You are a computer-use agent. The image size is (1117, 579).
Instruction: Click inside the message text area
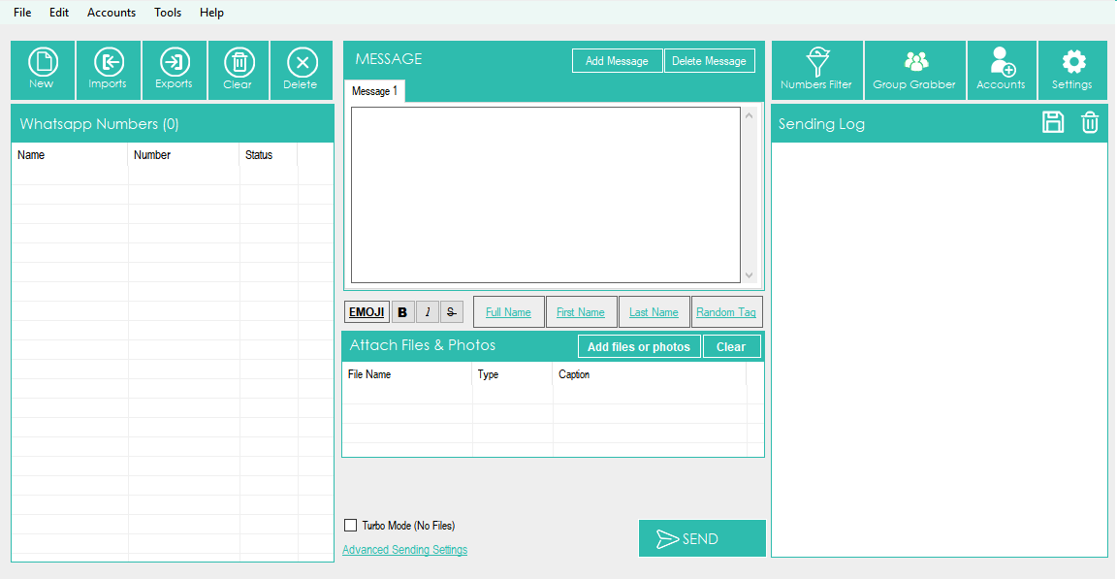coord(545,194)
